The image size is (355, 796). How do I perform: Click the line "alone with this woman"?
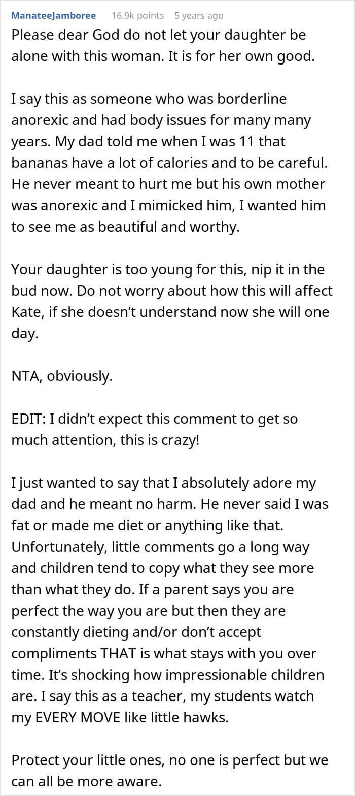[x=163, y=57]
